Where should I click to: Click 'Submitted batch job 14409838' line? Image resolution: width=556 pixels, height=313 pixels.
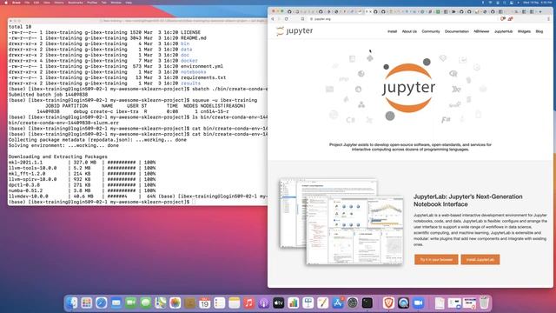(48, 95)
